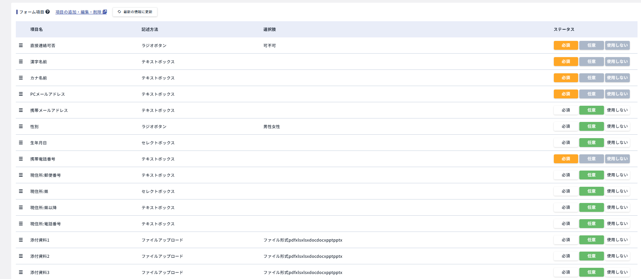Click the ステータス column header
641x279 pixels.
[564, 29]
